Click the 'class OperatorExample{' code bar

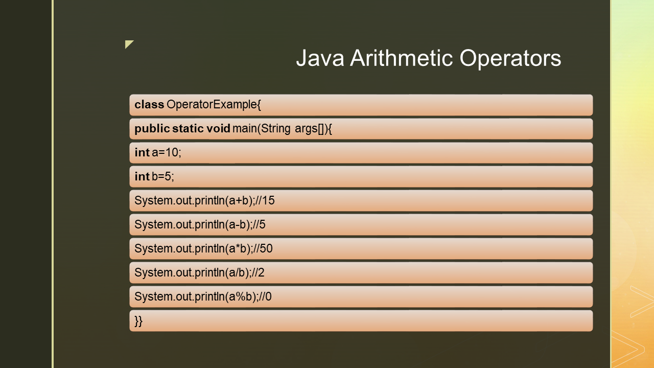coord(361,104)
